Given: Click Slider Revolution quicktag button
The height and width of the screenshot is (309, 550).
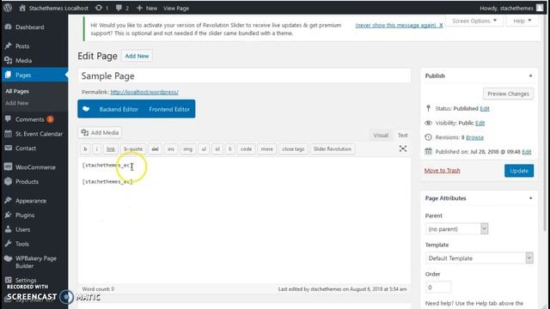Looking at the screenshot, I should pyautogui.click(x=333, y=148).
